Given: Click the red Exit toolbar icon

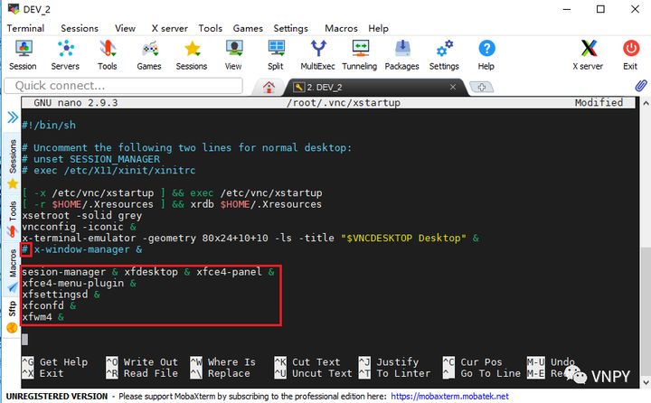Looking at the screenshot, I should pyautogui.click(x=631, y=55).
